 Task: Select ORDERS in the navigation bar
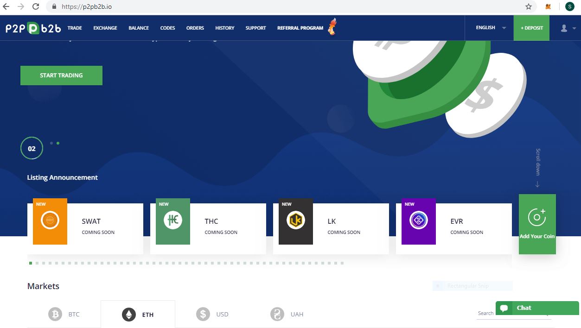tap(195, 28)
